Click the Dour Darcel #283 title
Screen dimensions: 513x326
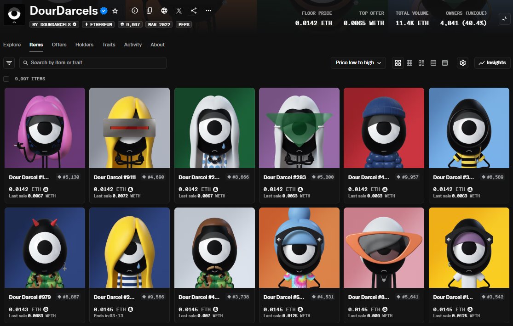click(x=285, y=177)
